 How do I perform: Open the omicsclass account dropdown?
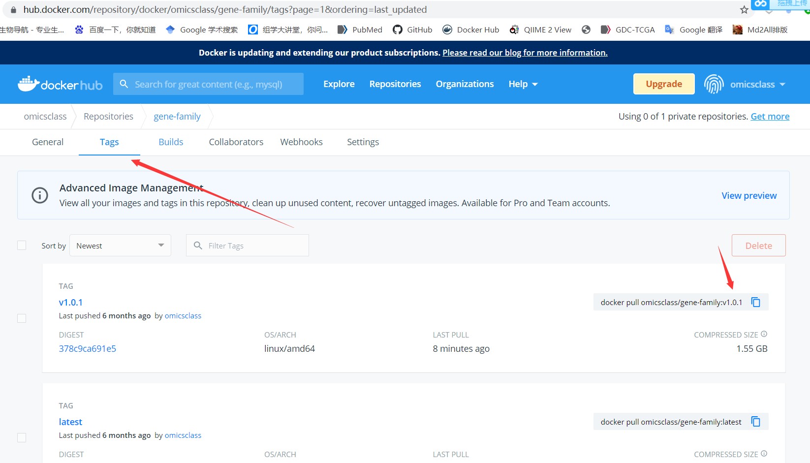758,84
